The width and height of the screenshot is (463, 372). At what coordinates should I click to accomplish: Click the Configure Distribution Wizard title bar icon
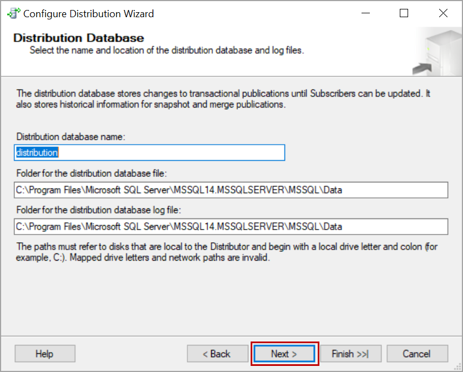click(12, 13)
